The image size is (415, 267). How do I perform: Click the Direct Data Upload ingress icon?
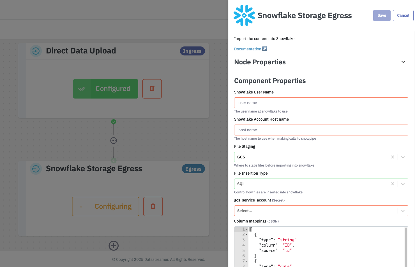36,51
